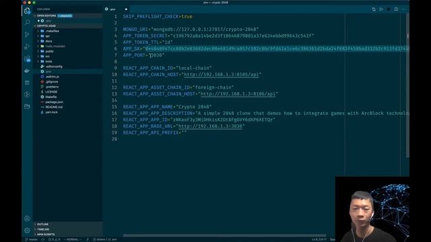
Task: Select .env in Open Editors list
Action: [48, 21]
